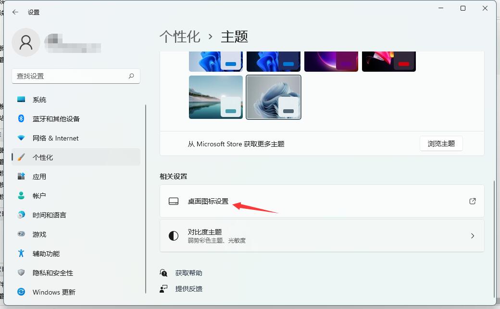500x309 pixels.
Task: Select the light blue bloom theme
Action: [216, 61]
